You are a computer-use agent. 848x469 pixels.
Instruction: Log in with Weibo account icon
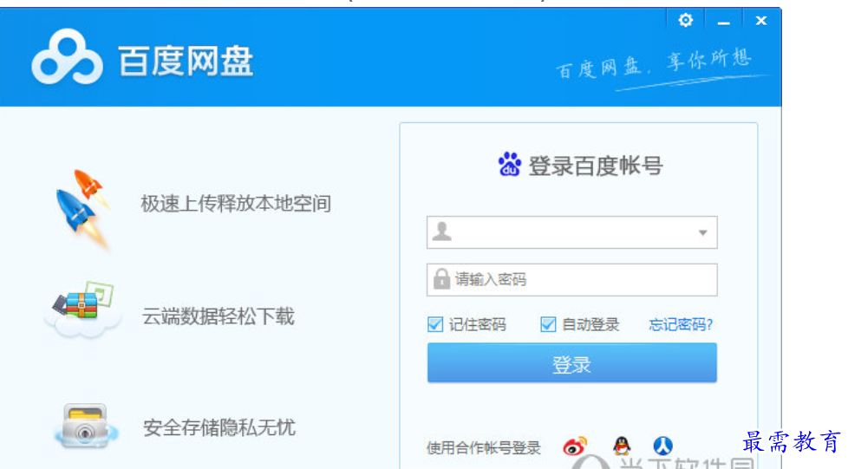point(574,446)
